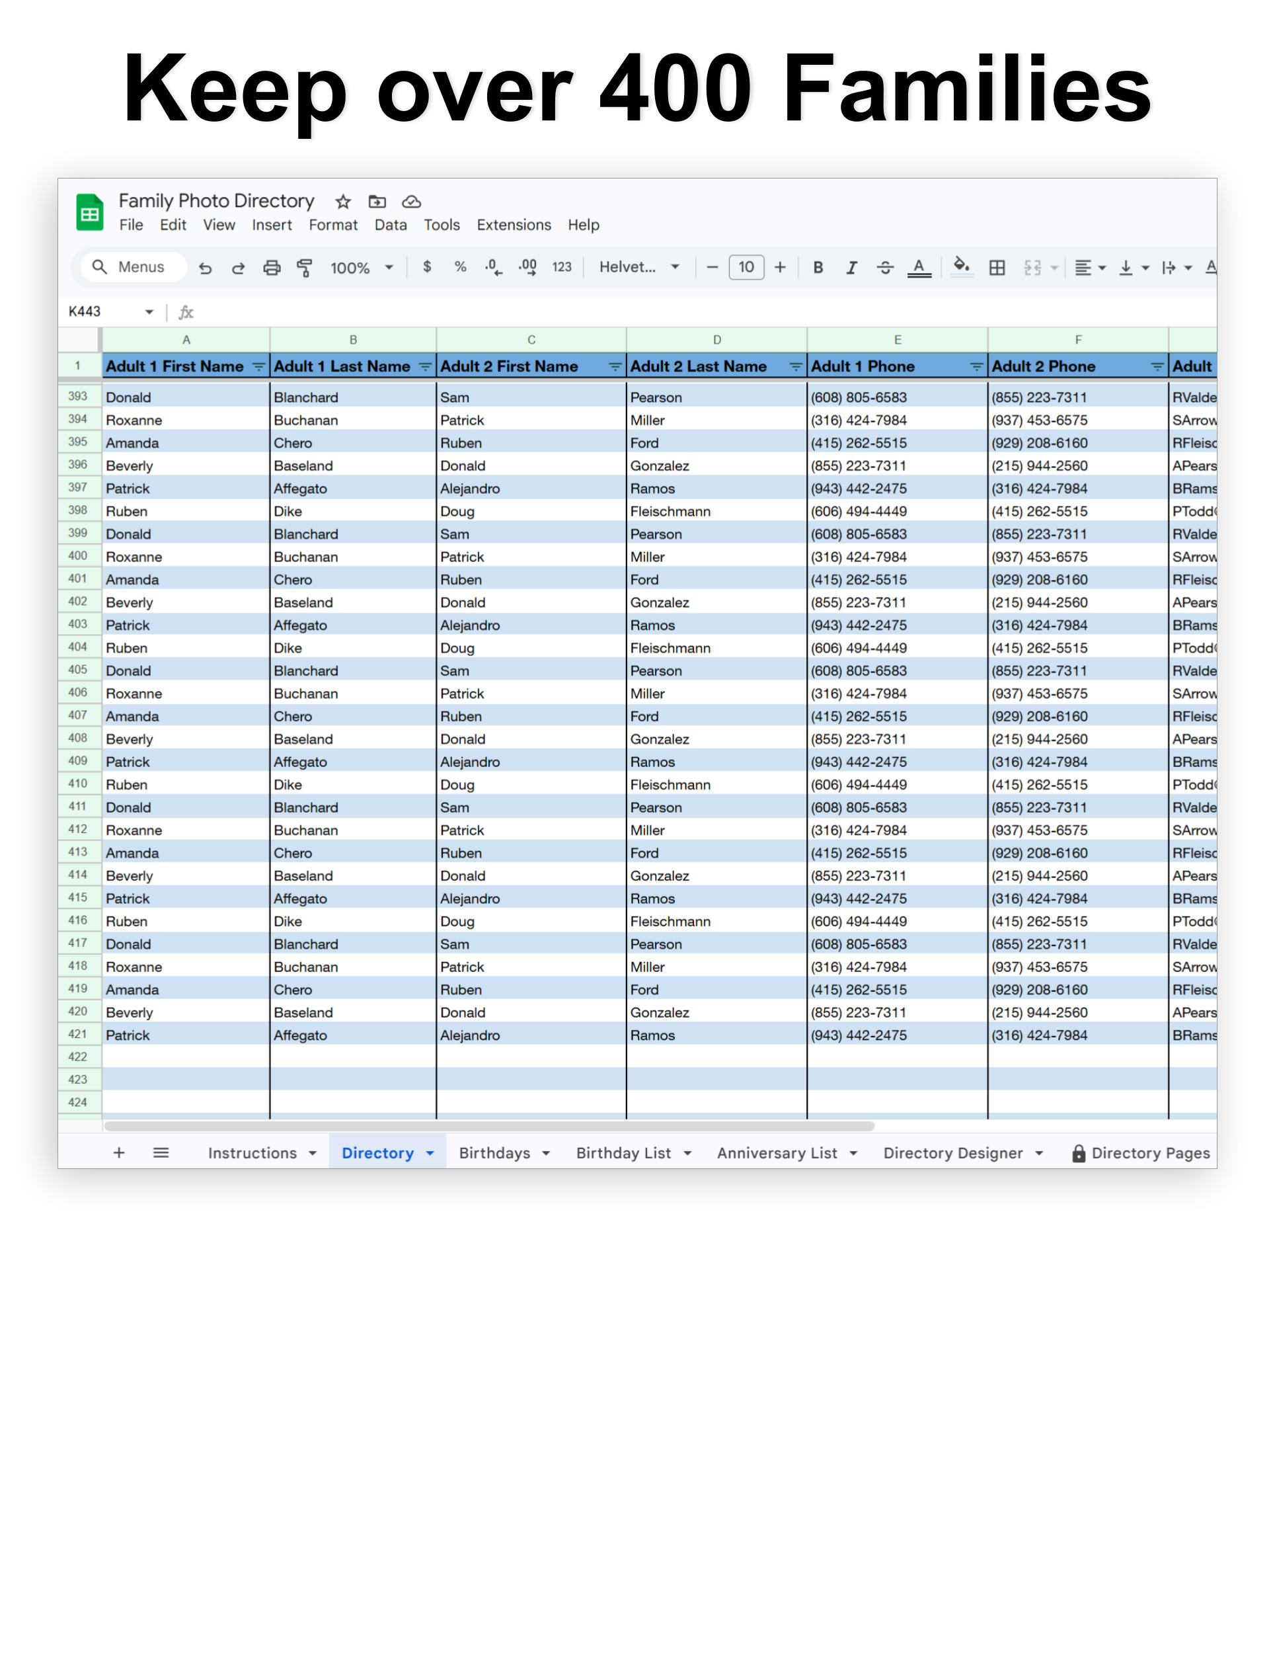Select the paint format tool
The height and width of the screenshot is (1653, 1275).
pyautogui.click(x=303, y=267)
